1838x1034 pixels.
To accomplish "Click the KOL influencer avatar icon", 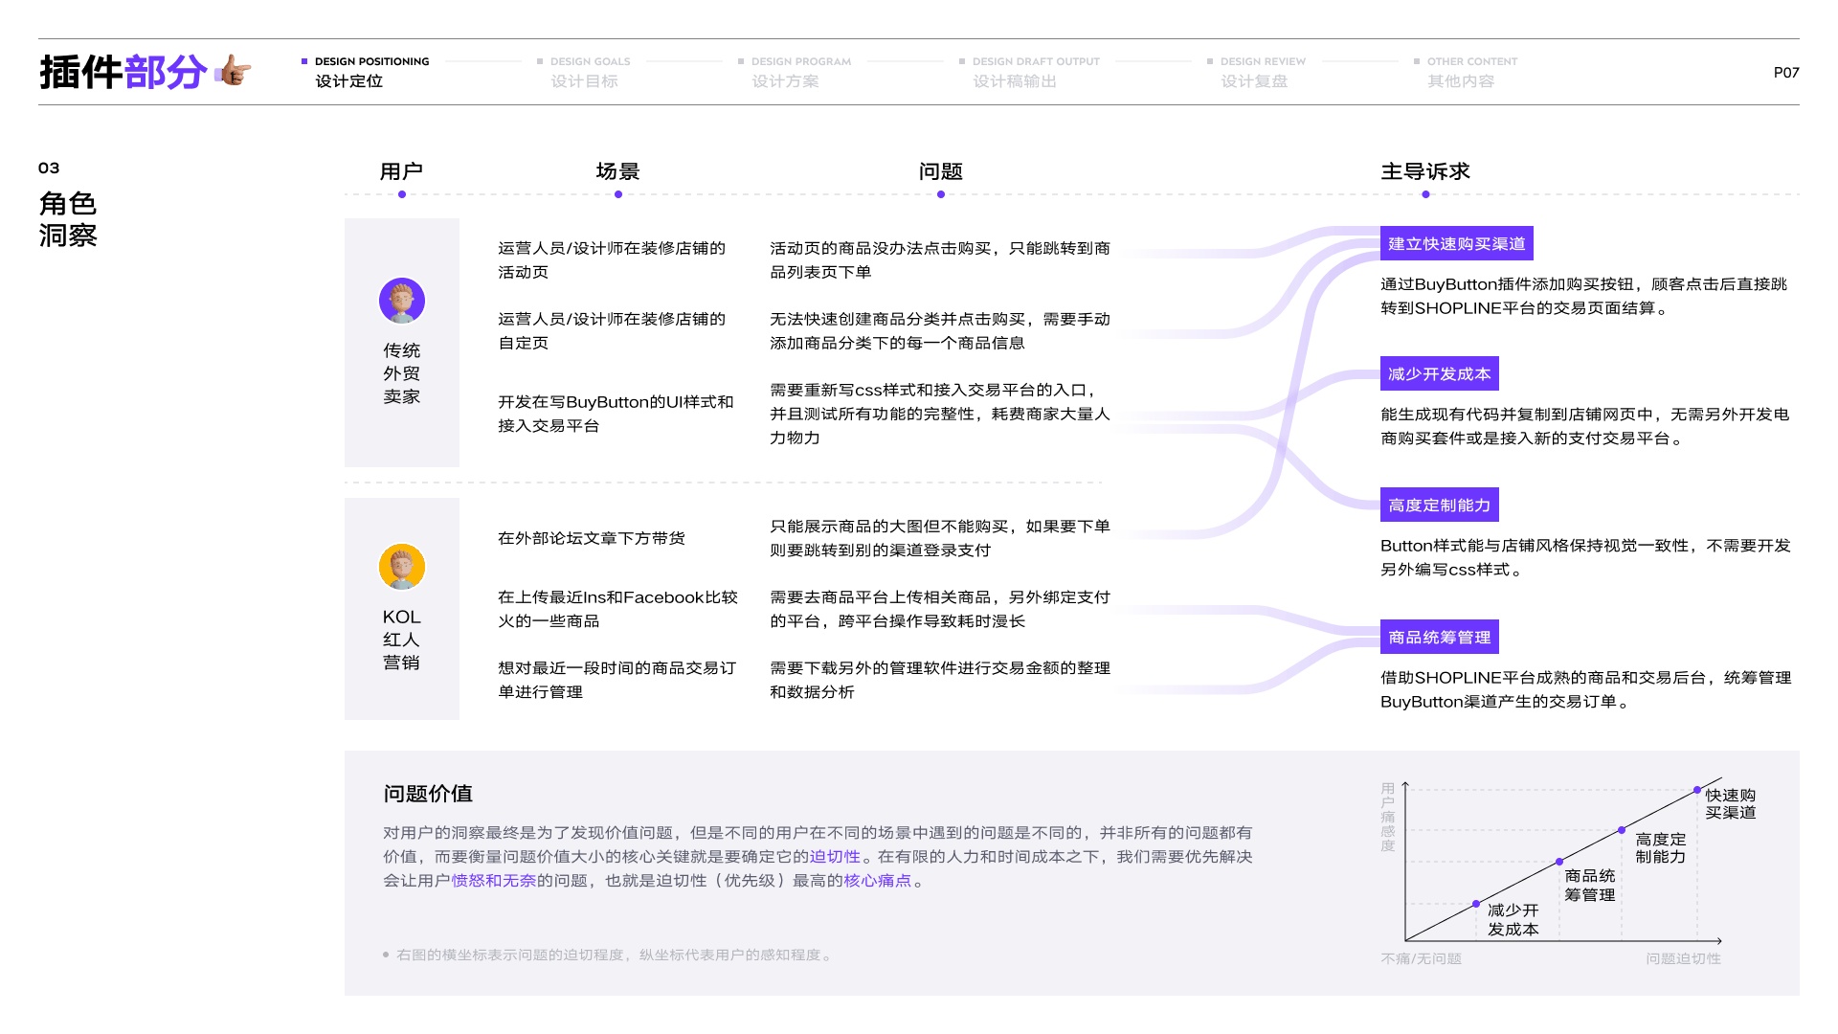I will coord(402,567).
